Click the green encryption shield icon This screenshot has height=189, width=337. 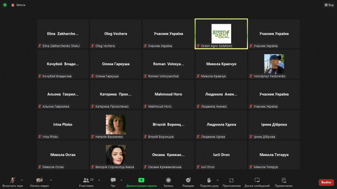[5, 5]
